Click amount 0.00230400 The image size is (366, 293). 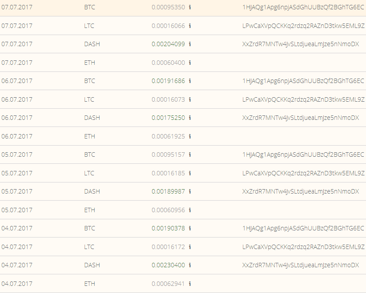[x=168, y=265]
